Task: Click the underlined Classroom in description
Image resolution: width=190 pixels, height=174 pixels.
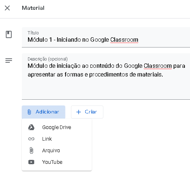Action: pyautogui.click(x=158, y=66)
